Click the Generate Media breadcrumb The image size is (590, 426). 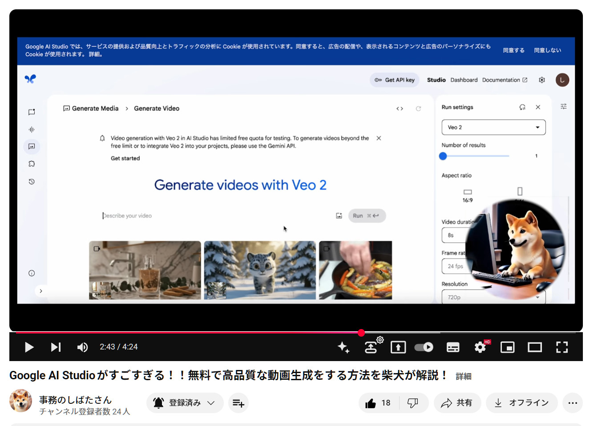(91, 109)
